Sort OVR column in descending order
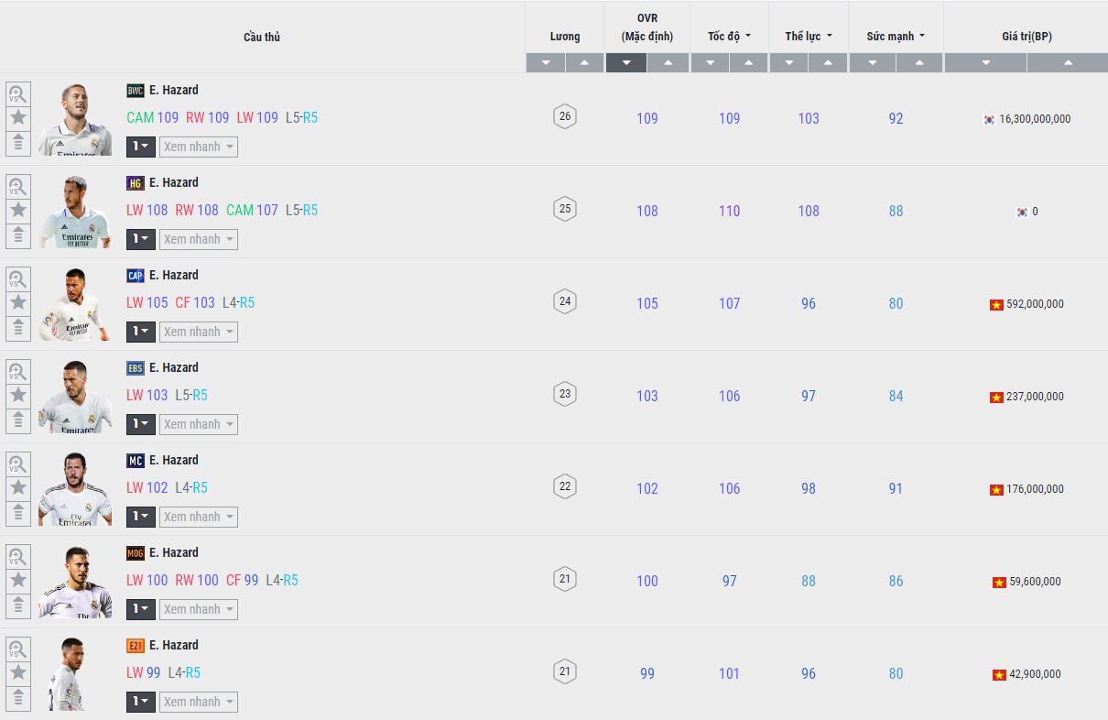 click(x=626, y=63)
